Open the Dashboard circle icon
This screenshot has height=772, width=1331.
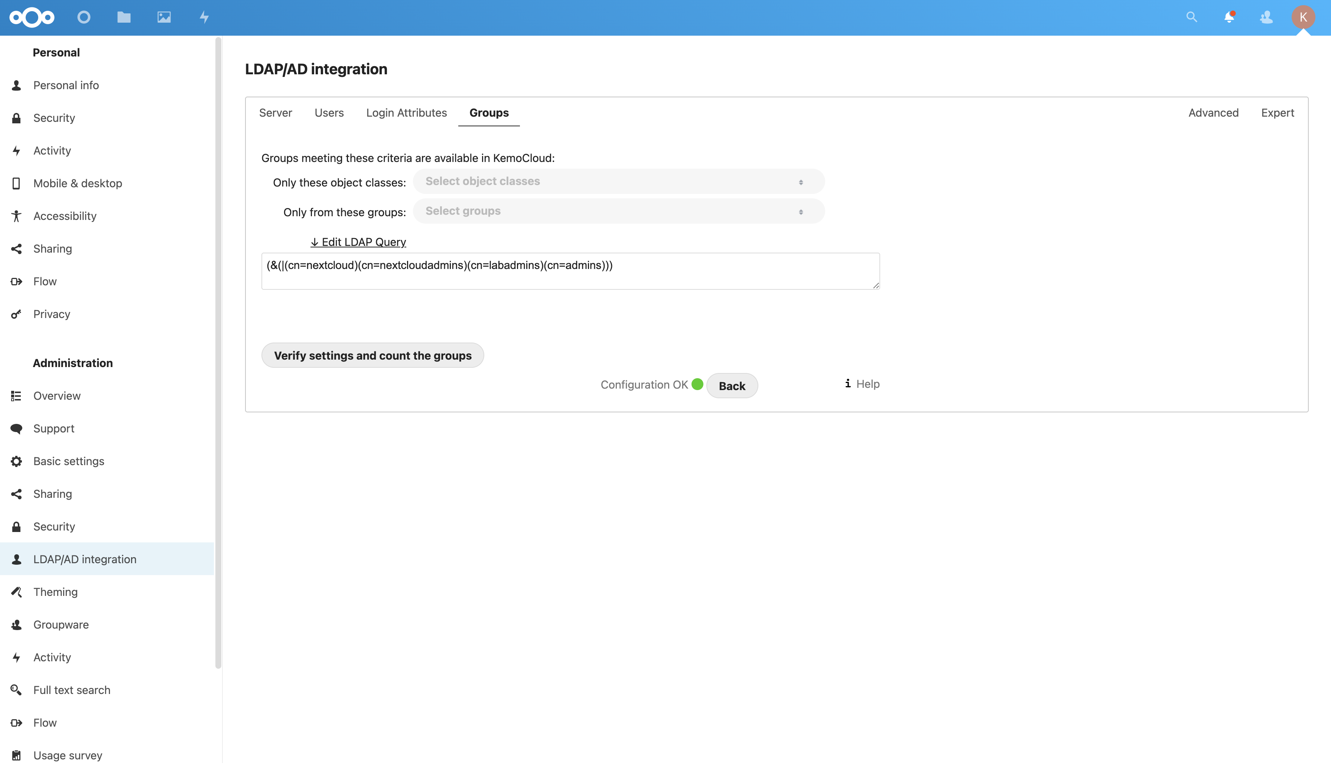pyautogui.click(x=84, y=17)
